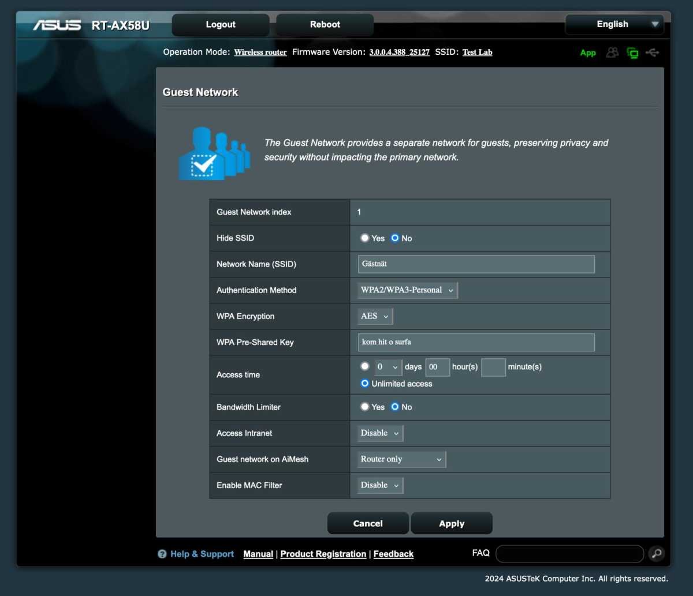This screenshot has width=693, height=596.
Task: Click the Help & Support question icon
Action: pos(162,554)
